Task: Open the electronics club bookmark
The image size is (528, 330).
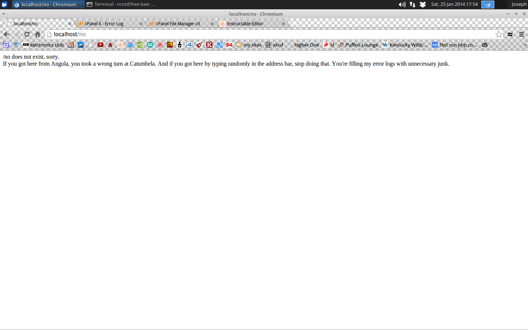Action: click(43, 45)
